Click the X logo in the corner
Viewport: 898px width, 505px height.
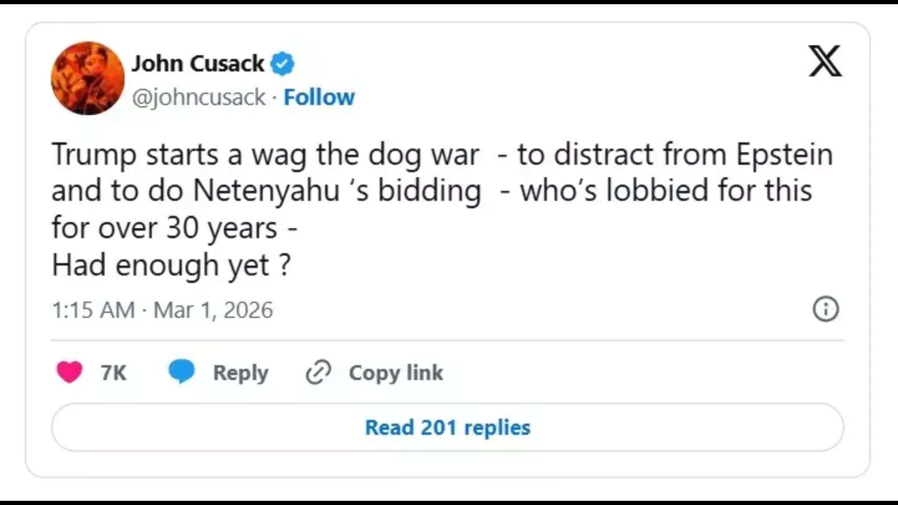coord(826,61)
